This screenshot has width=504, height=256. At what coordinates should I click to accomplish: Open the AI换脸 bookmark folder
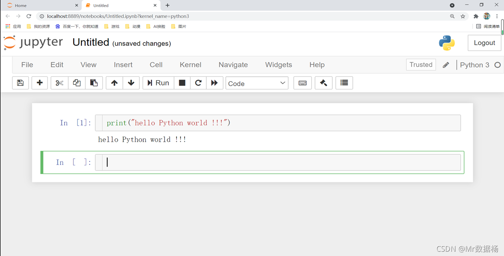156,26
